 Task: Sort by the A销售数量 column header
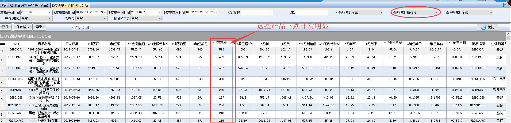179,44
